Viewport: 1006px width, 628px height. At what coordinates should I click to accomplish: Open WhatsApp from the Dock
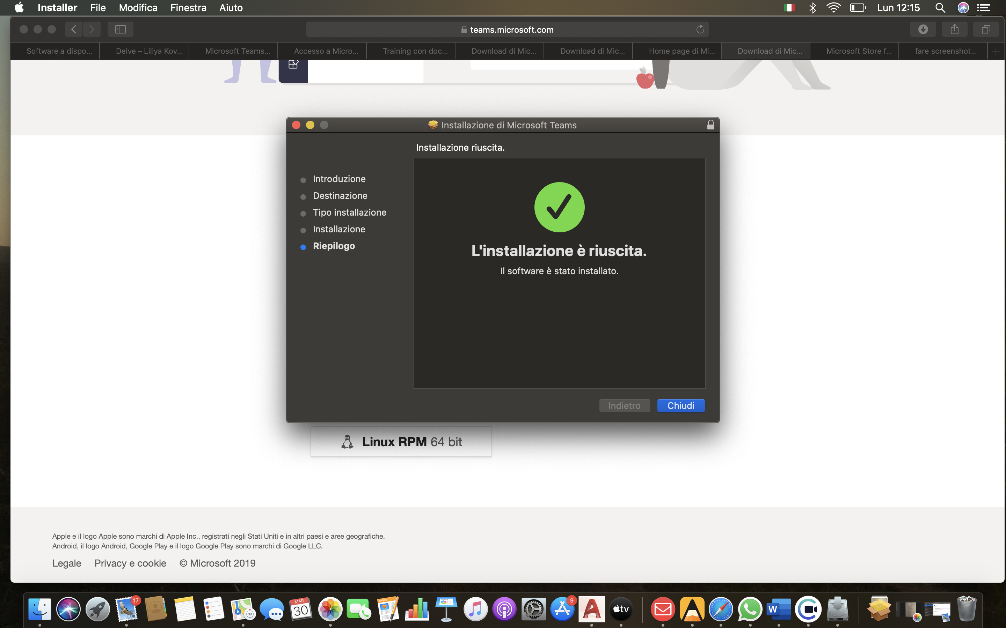pyautogui.click(x=750, y=609)
